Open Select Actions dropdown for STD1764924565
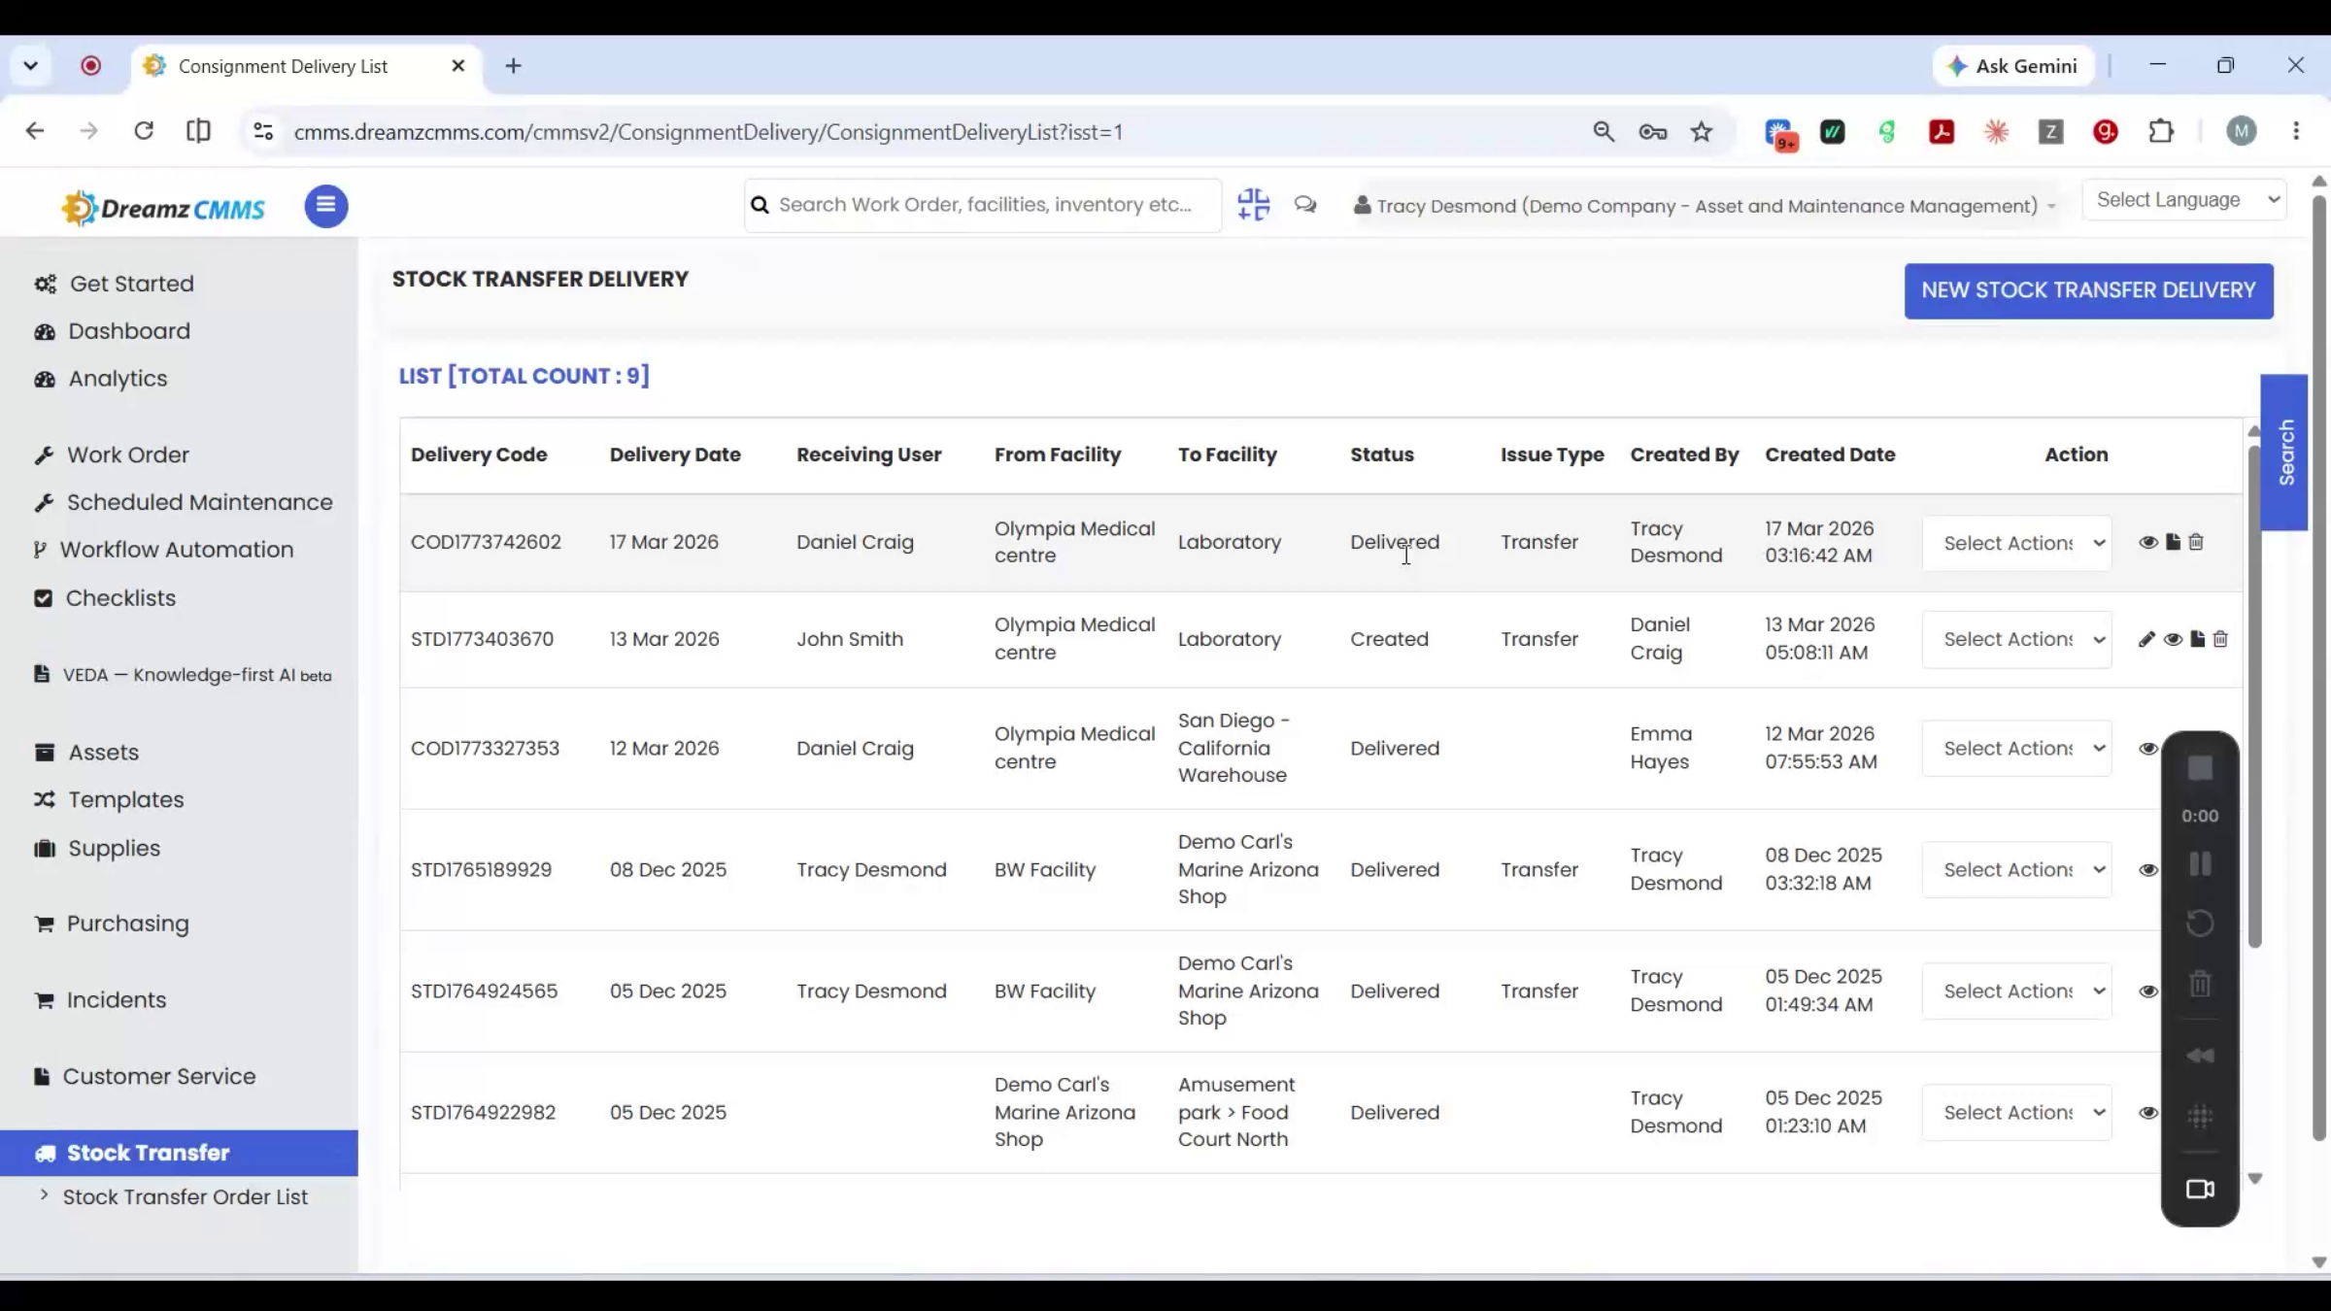 (x=2016, y=992)
